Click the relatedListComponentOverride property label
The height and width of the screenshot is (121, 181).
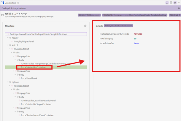[114, 34]
